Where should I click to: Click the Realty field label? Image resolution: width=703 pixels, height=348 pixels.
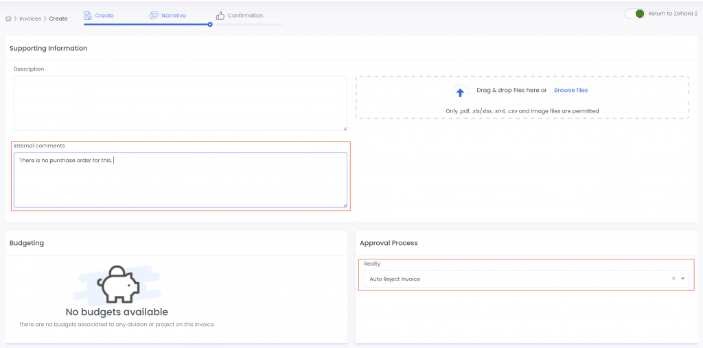[372, 264]
